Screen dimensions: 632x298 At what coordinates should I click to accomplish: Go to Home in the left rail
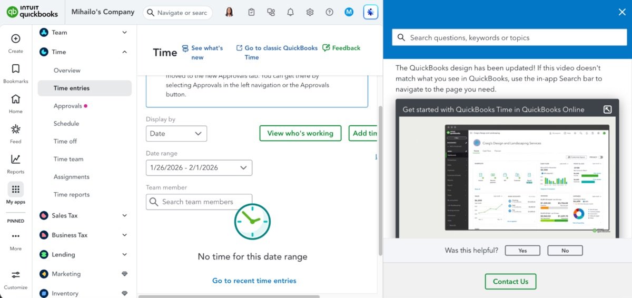(16, 99)
